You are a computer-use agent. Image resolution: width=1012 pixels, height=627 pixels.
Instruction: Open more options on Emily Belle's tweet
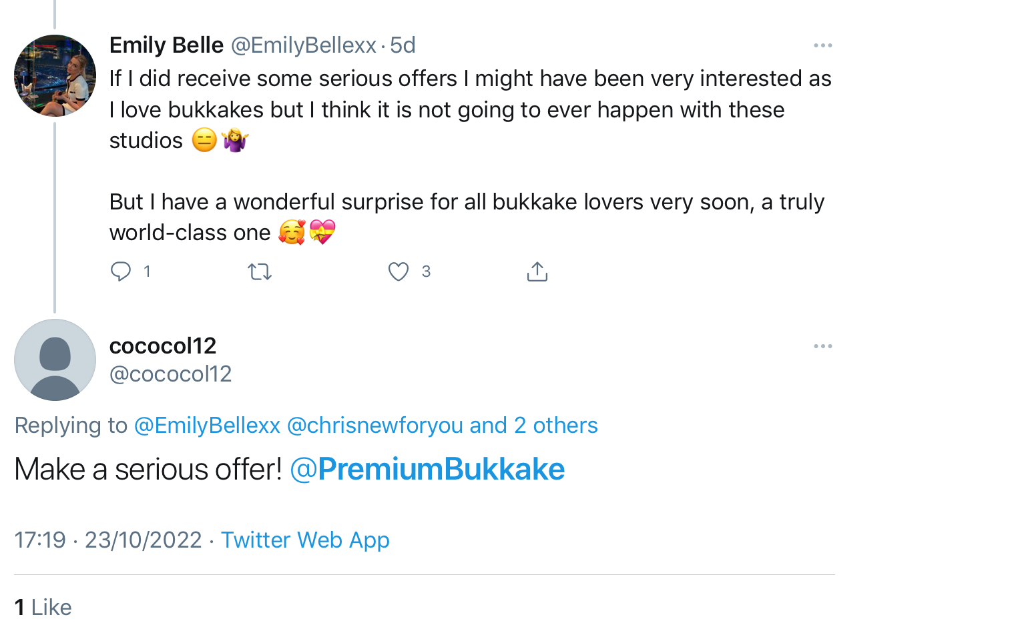pyautogui.click(x=822, y=45)
